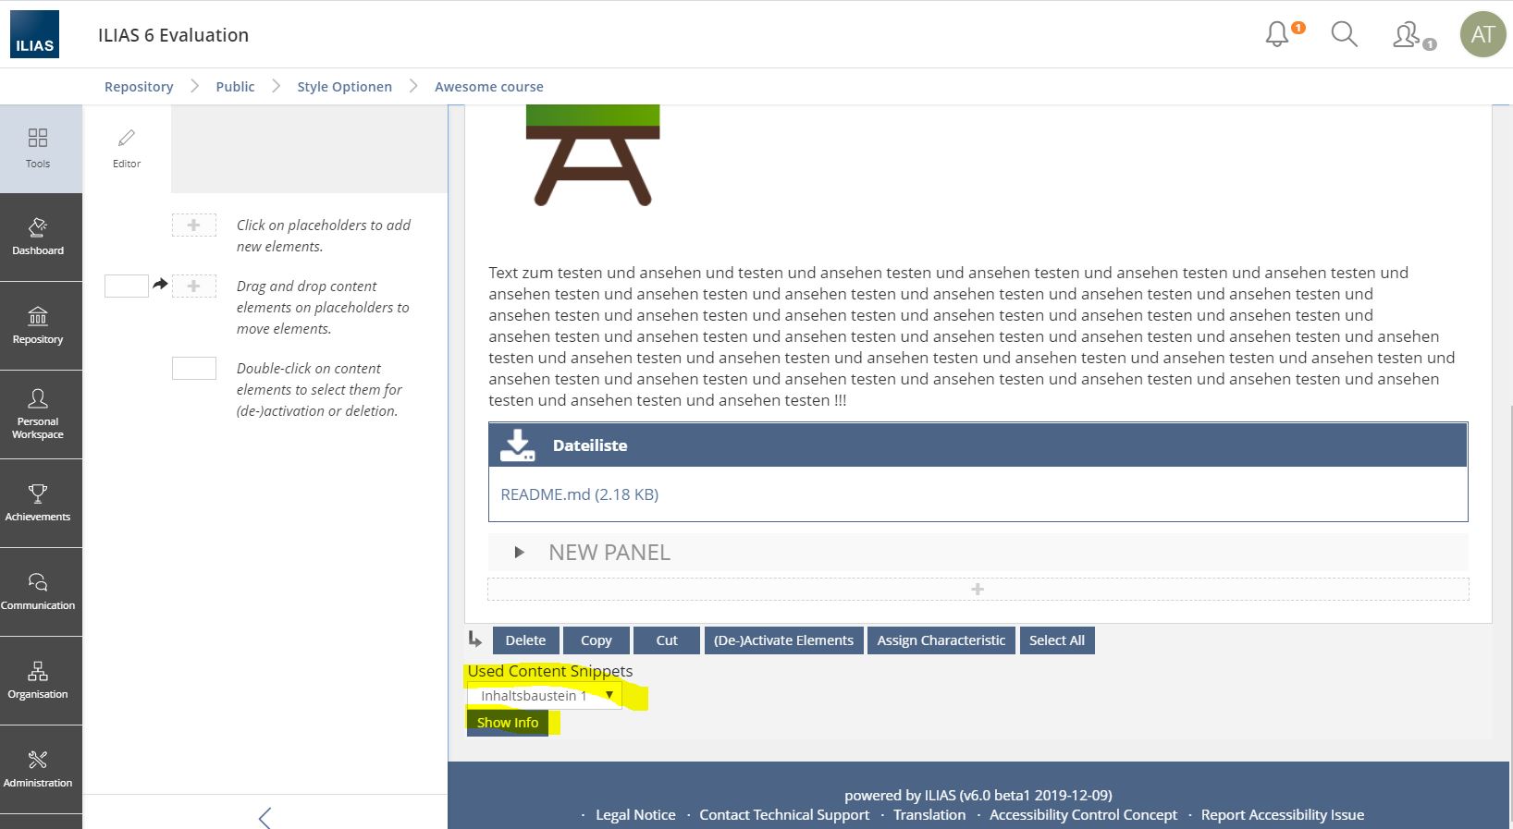Open the AT user avatar menu

1482,34
